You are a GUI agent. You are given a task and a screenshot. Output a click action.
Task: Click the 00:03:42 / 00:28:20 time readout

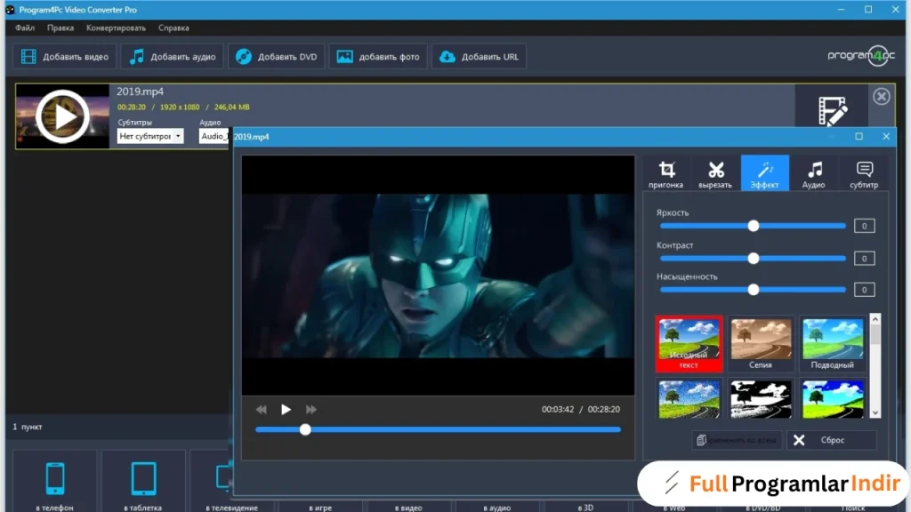580,409
